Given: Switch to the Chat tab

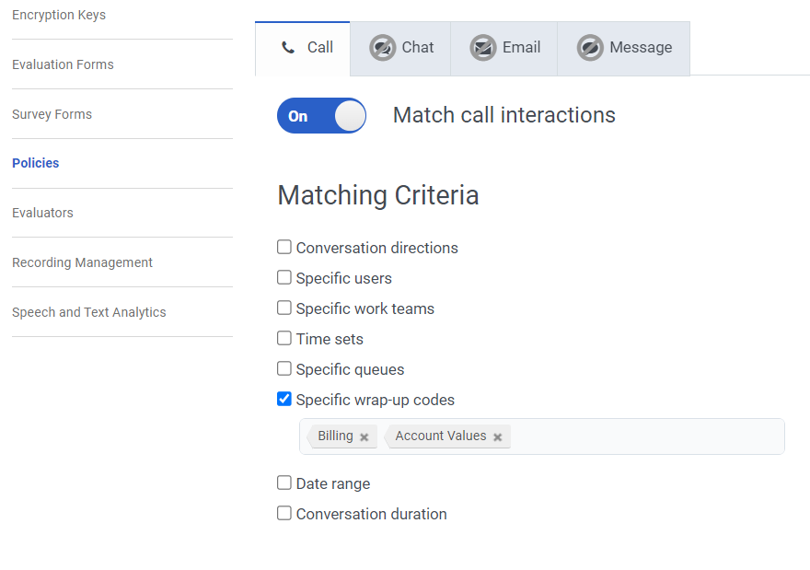Looking at the screenshot, I should tap(401, 48).
